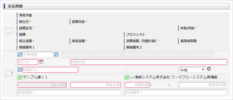
Task: Click the 明細備考２ input field
Action: tap(176, 92)
